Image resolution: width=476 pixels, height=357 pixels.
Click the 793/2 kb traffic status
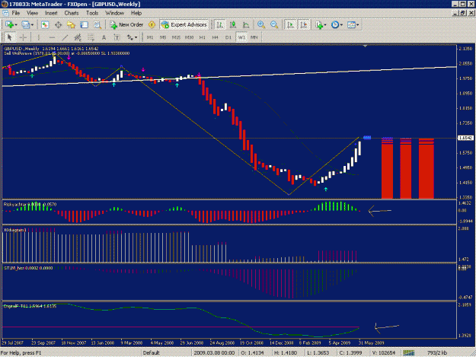click(437, 352)
